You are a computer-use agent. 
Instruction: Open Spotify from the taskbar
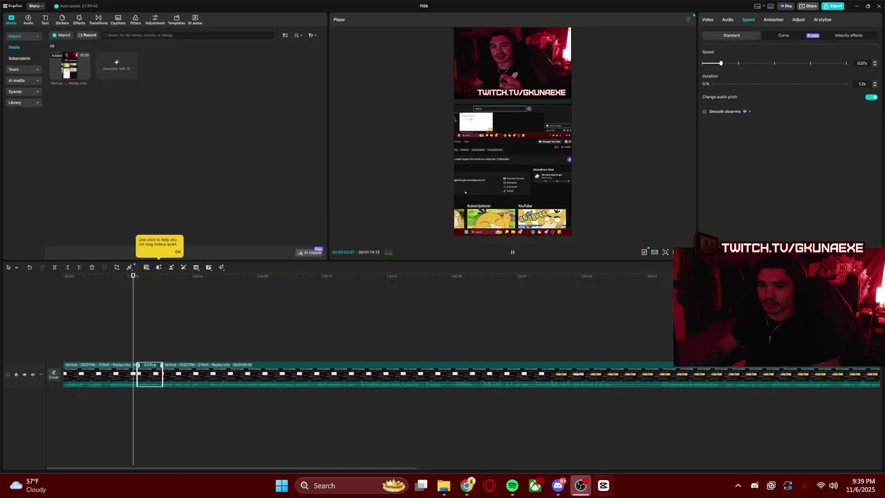point(512,486)
